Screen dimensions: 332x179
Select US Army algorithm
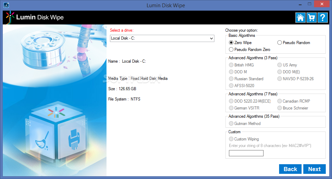coord(287,65)
